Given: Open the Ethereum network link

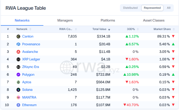Looking at the screenshot, I should pyautogui.click(x=29, y=105).
